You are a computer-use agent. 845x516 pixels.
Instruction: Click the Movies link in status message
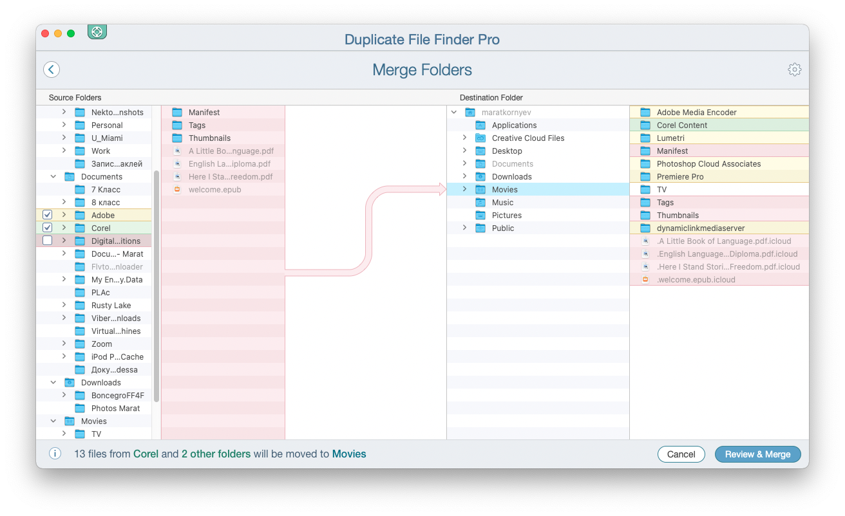point(349,454)
